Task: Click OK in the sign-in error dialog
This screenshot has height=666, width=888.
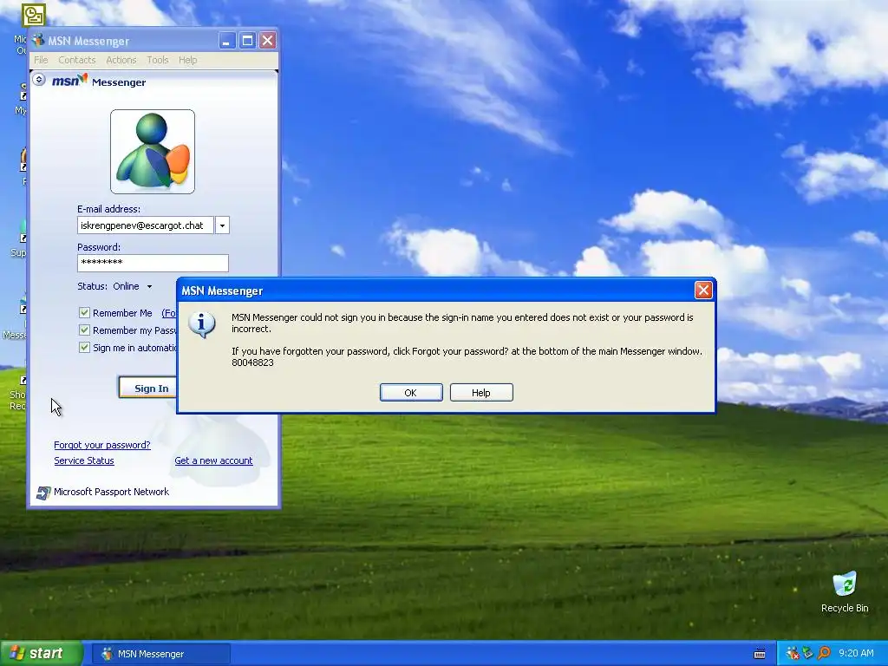Action: tap(411, 393)
